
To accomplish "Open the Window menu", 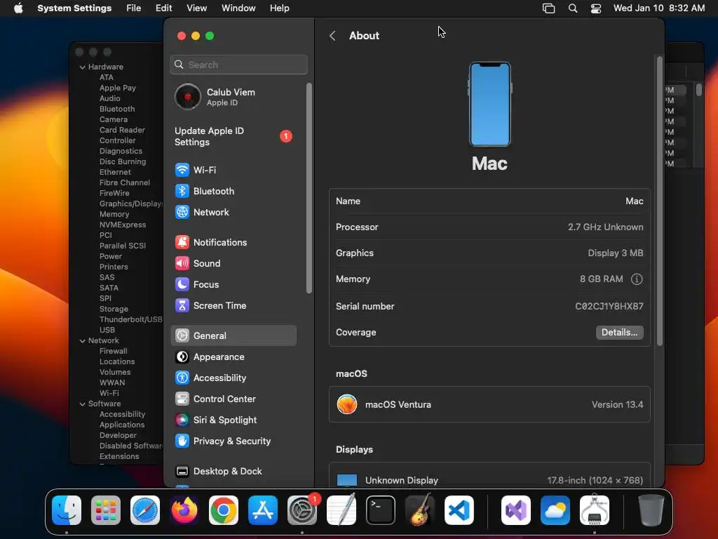I will 238,8.
